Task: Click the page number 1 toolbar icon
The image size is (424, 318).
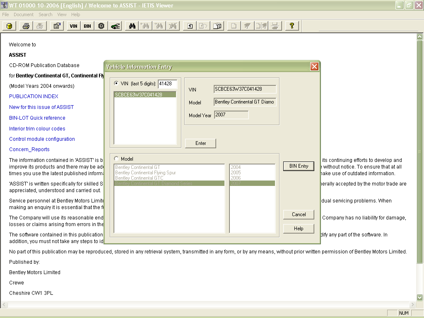Action: click(x=190, y=26)
